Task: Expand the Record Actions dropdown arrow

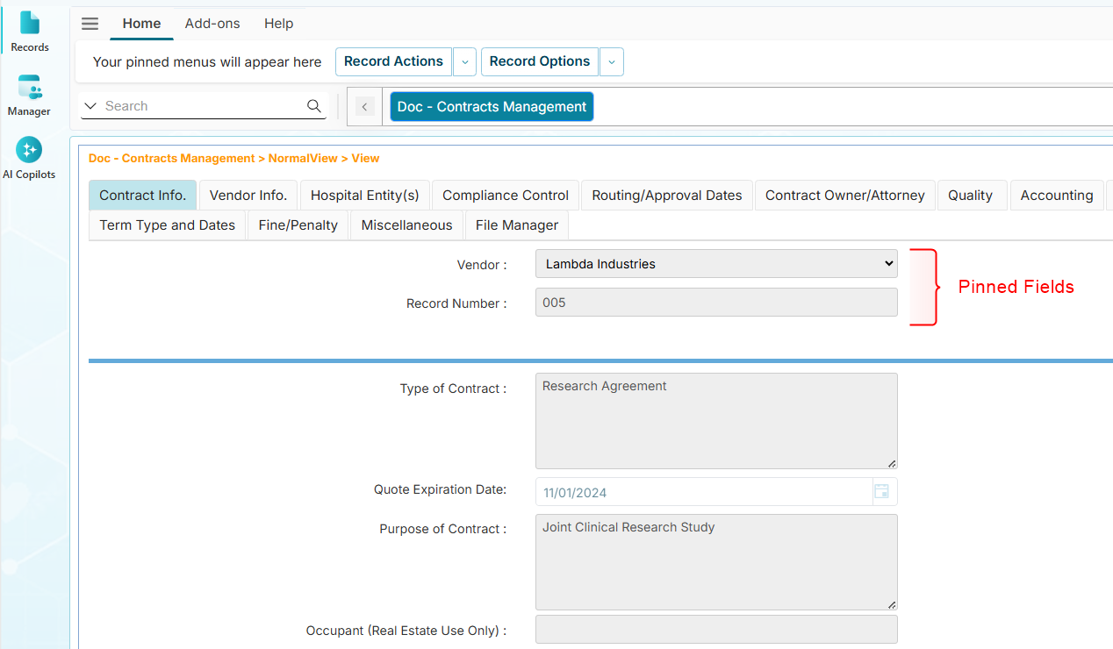Action: [x=464, y=61]
